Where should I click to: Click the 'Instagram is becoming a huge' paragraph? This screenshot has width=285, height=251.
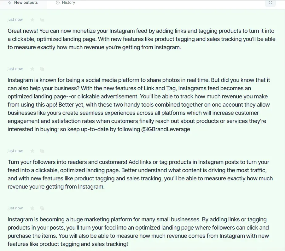138,232
